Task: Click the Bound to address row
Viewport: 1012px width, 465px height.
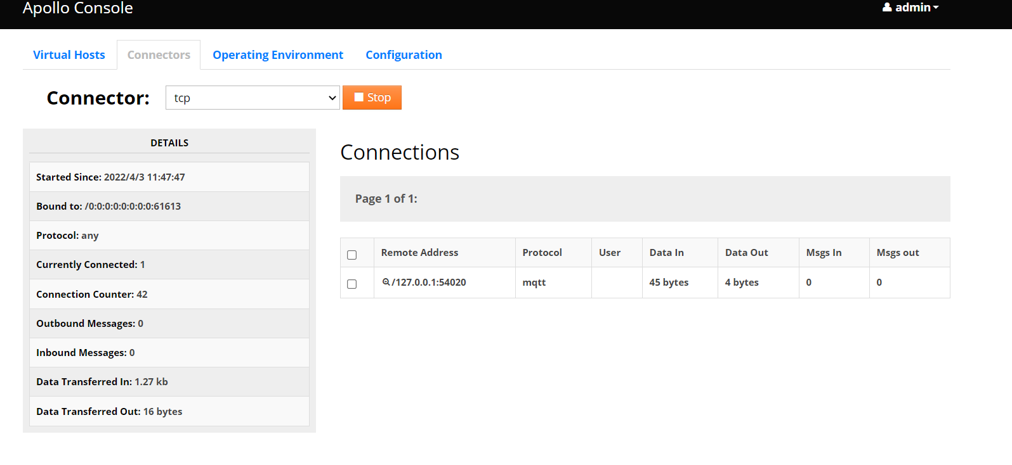Action: point(169,207)
